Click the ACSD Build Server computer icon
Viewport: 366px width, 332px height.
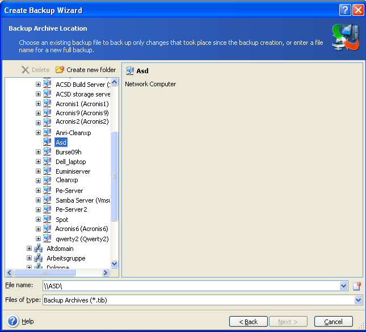47,85
